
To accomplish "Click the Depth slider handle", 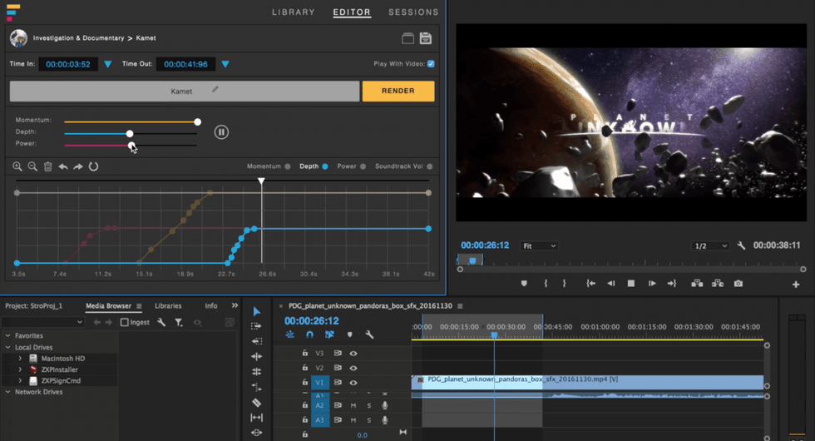I will (x=130, y=134).
